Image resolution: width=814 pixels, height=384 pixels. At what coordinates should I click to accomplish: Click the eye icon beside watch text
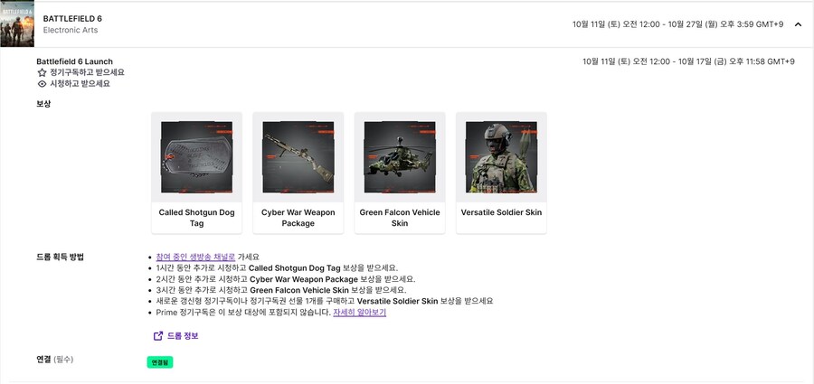(42, 84)
